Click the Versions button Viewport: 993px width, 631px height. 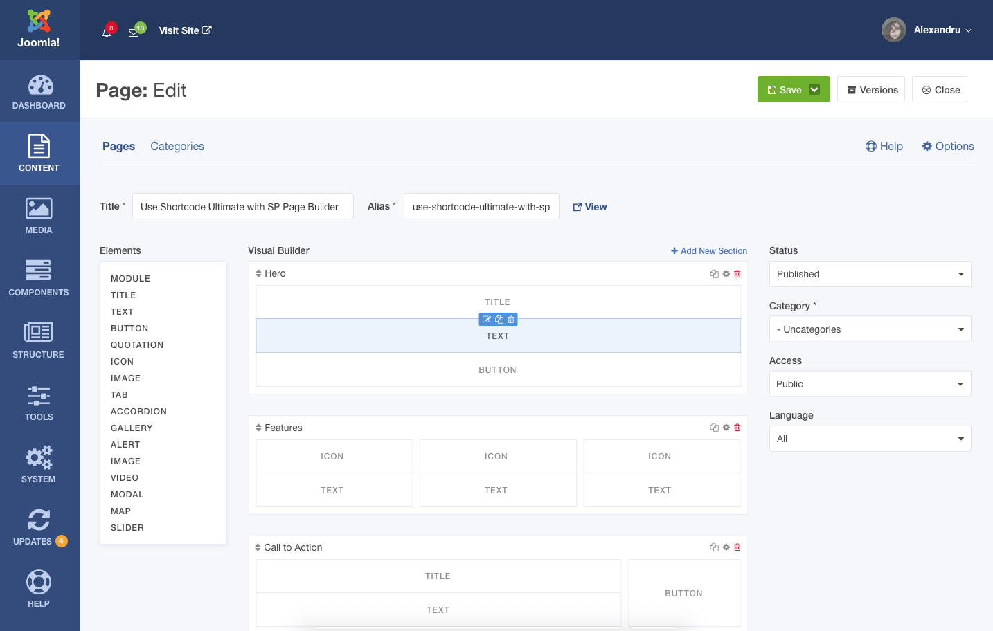(x=871, y=90)
